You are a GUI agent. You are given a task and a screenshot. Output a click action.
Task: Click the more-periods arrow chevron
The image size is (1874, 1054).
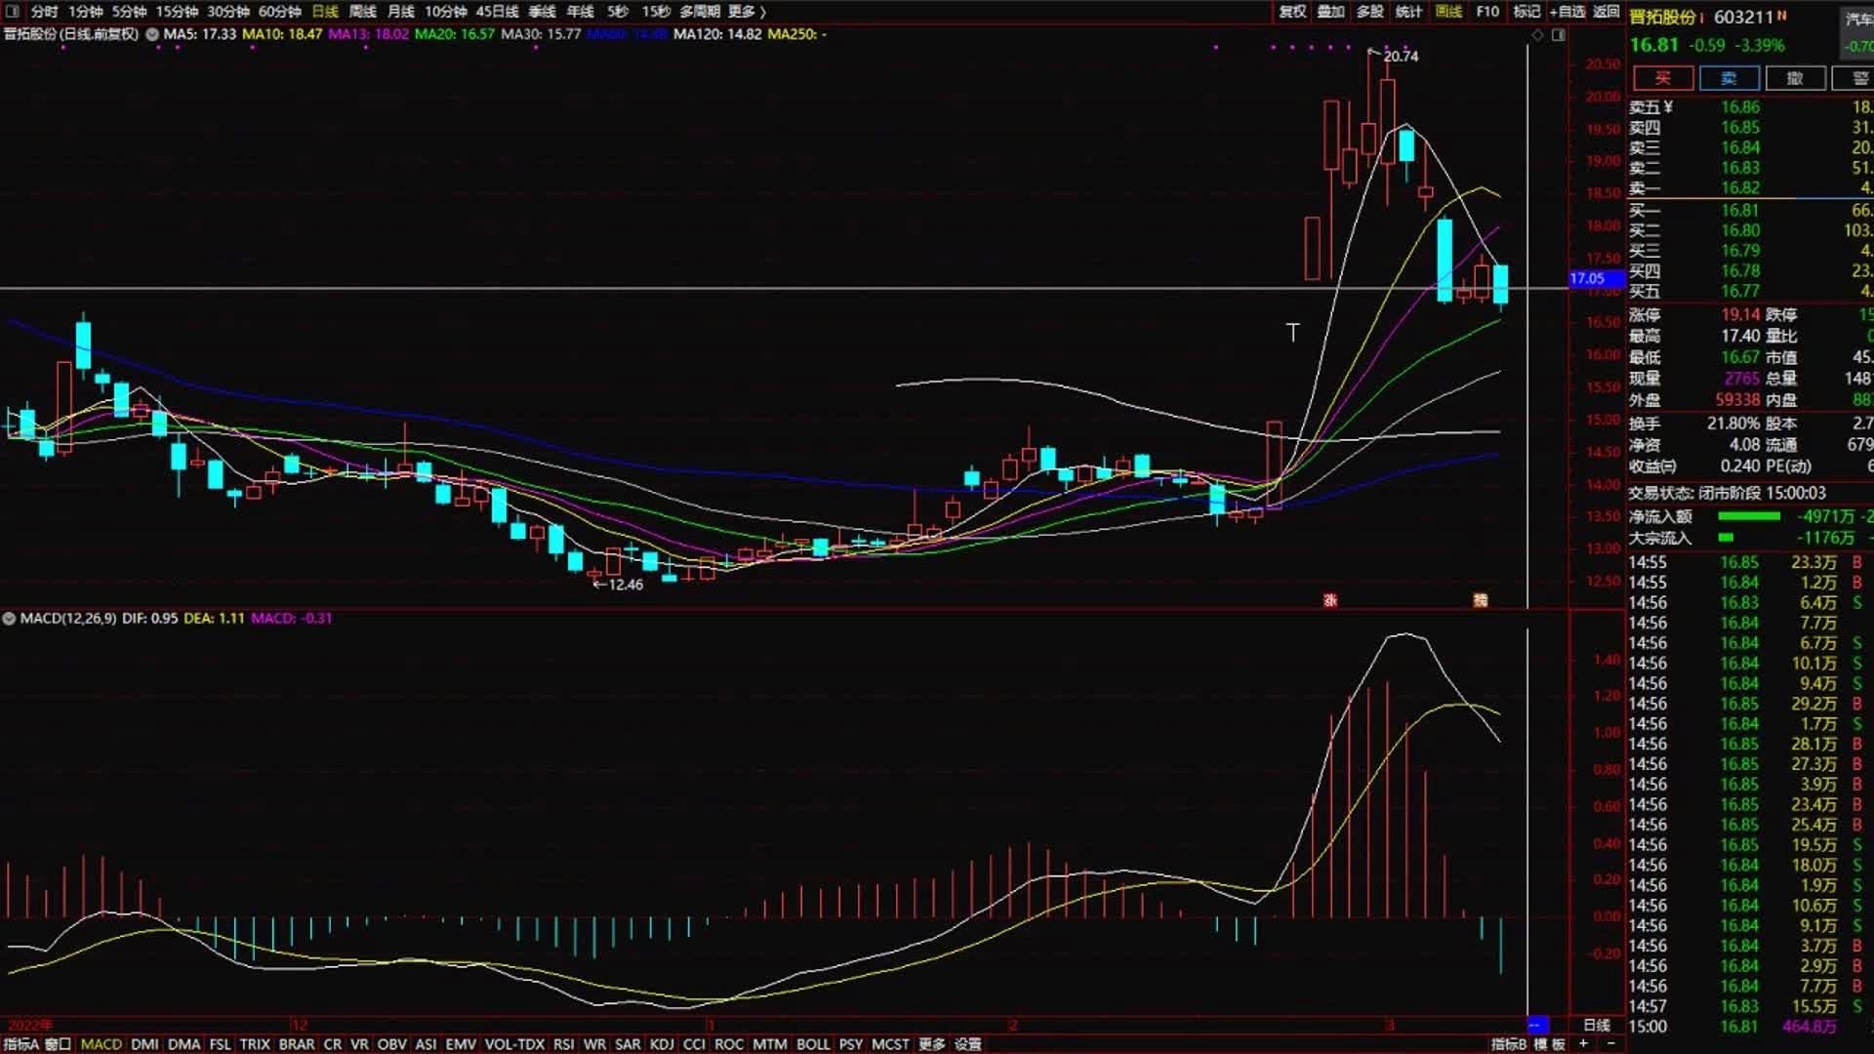762,12
